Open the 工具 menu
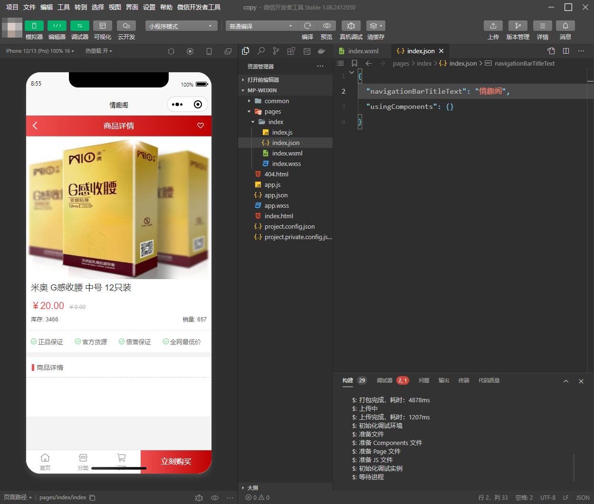This screenshot has height=504, width=594. point(64,7)
